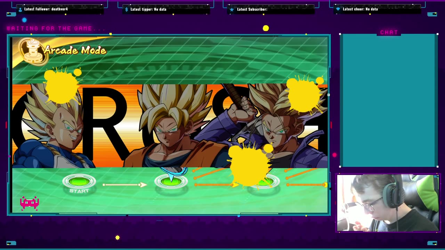Click the Latest tipper dollar icon
The image size is (445, 250).
pos(127,9)
